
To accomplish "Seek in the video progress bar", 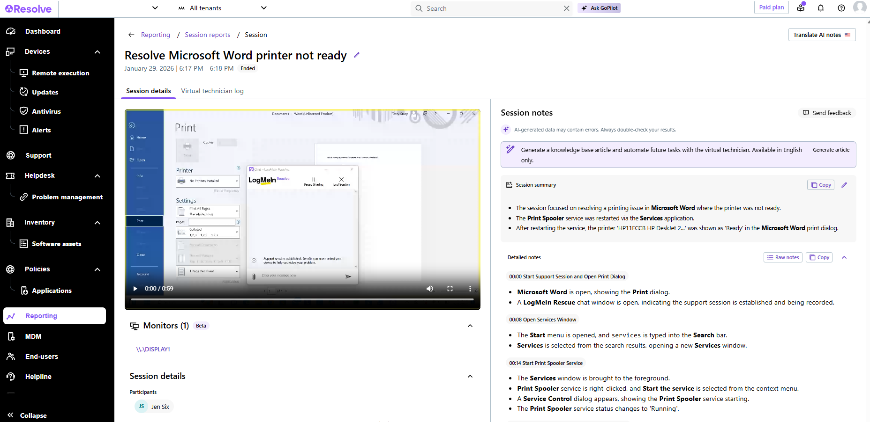I will [302, 299].
